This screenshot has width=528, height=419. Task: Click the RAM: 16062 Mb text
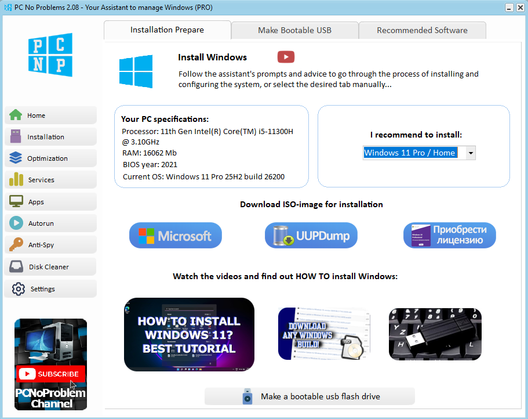[x=150, y=153]
